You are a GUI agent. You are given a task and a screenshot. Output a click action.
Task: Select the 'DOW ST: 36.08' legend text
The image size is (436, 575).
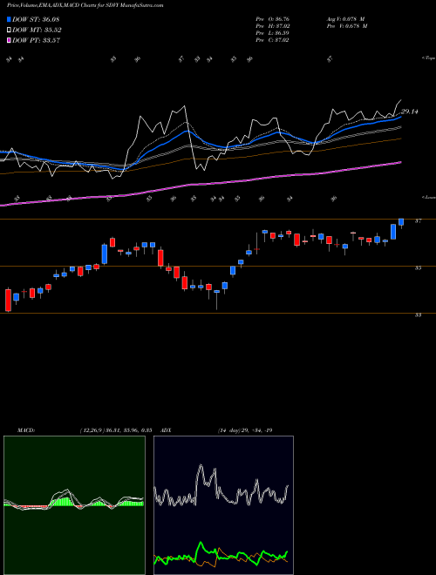click(x=36, y=19)
